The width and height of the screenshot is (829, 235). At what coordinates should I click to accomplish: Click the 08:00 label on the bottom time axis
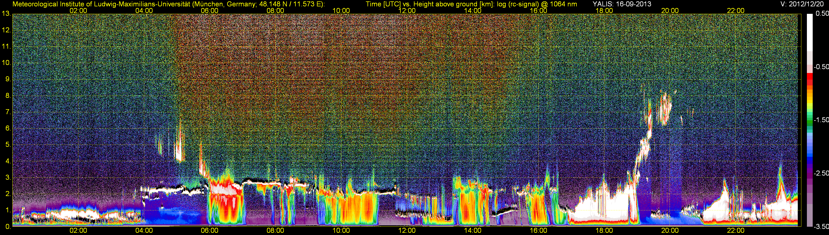pos(276,231)
